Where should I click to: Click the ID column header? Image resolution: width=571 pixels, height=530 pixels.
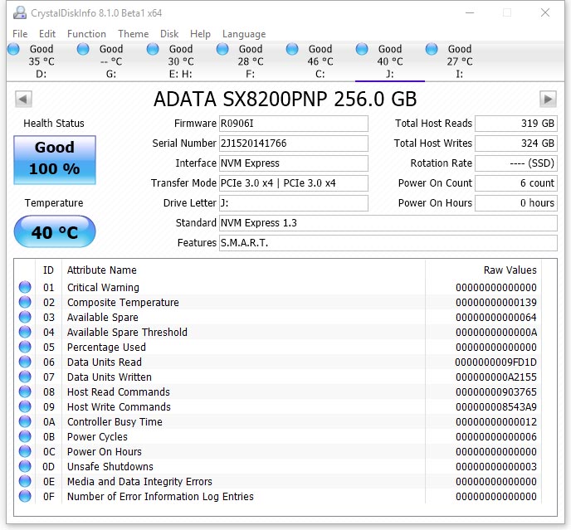tap(48, 270)
